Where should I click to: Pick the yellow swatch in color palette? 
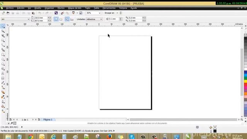coord(245,81)
